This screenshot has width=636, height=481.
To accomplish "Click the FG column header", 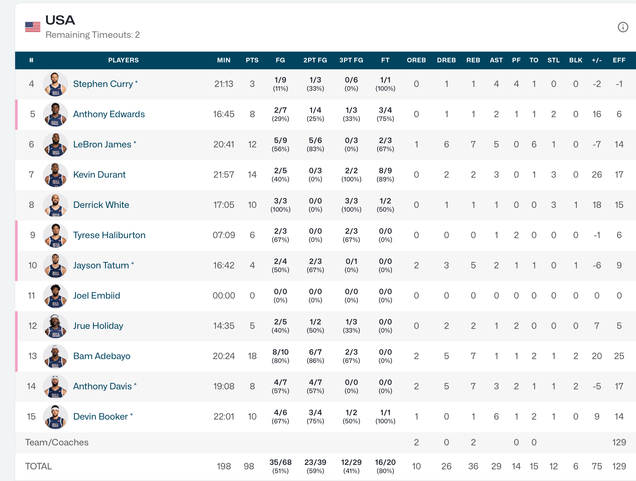I will [280, 60].
